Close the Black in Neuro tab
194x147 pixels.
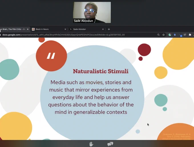[x=65, y=29]
